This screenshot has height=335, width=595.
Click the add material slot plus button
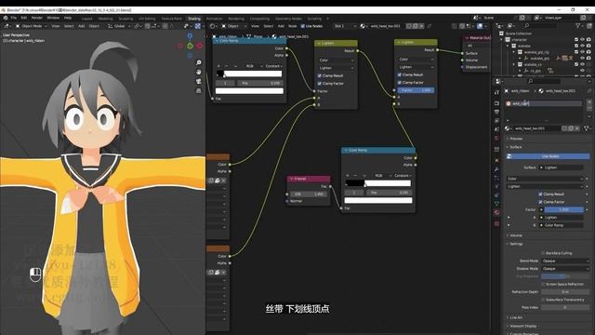pyautogui.click(x=589, y=102)
